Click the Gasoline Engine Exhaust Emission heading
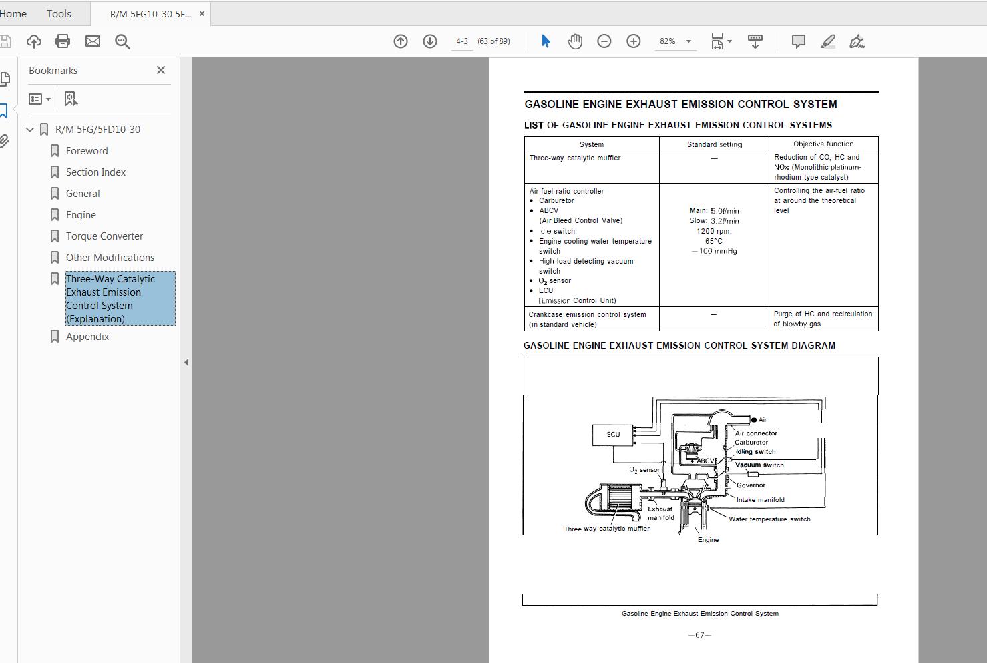The height and width of the screenshot is (663, 987). tap(680, 104)
